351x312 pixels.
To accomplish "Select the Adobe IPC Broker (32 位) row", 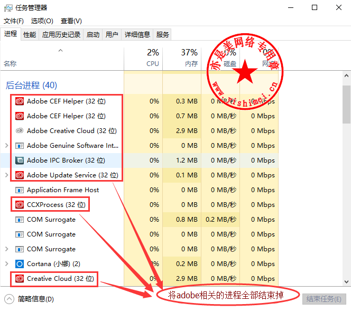I will click(x=140, y=160).
